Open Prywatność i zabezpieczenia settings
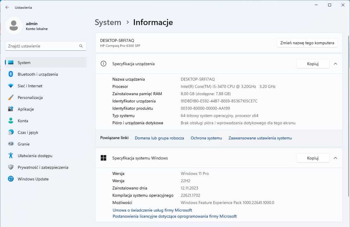The image size is (350, 227). [x=46, y=167]
